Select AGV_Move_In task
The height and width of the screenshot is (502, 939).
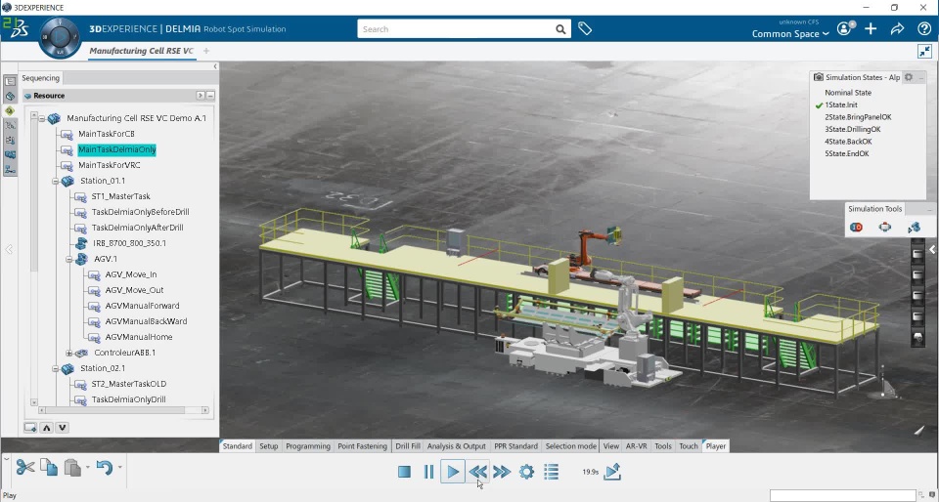(130, 274)
